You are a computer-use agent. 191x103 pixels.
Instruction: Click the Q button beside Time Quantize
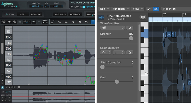[x=130, y=28]
